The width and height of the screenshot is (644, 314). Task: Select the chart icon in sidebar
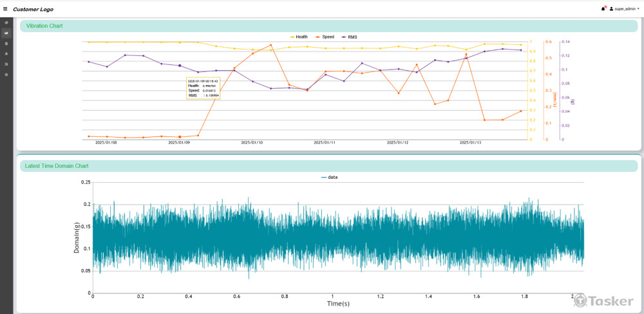point(6,33)
